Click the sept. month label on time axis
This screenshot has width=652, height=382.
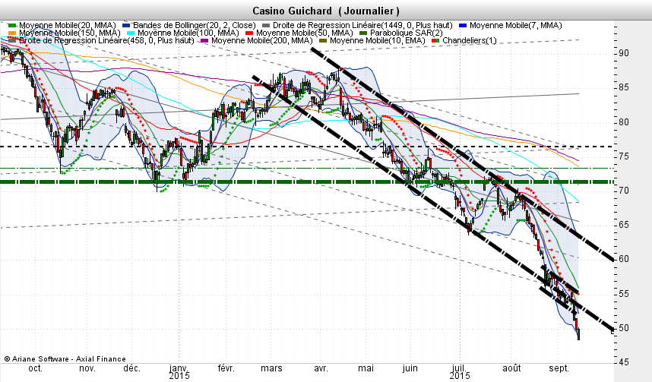click(559, 368)
